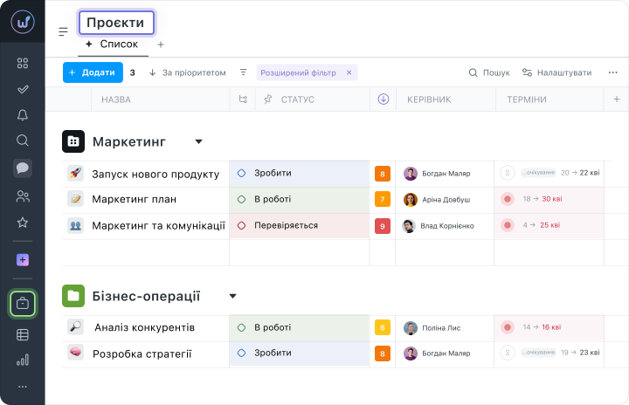Add a new view tab with plus
Image resolution: width=629 pixels, height=405 pixels.
[x=160, y=45]
